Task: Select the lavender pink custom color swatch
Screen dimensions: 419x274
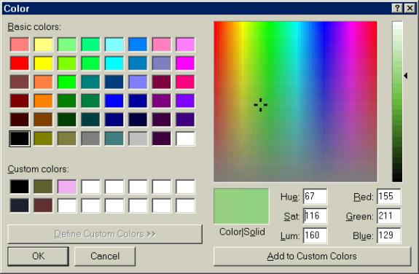Action: [x=67, y=187]
